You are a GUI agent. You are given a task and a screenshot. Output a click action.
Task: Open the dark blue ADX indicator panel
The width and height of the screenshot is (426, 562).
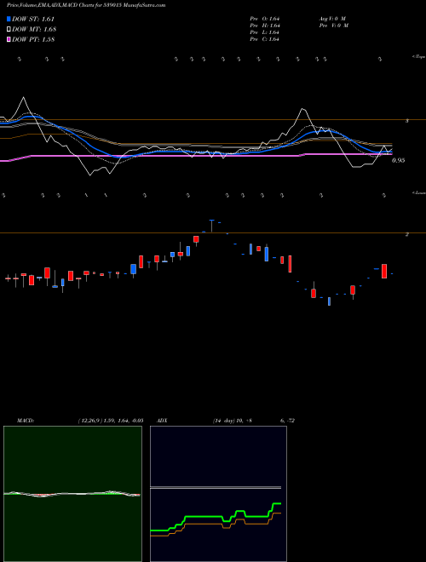pyautogui.click(x=218, y=494)
